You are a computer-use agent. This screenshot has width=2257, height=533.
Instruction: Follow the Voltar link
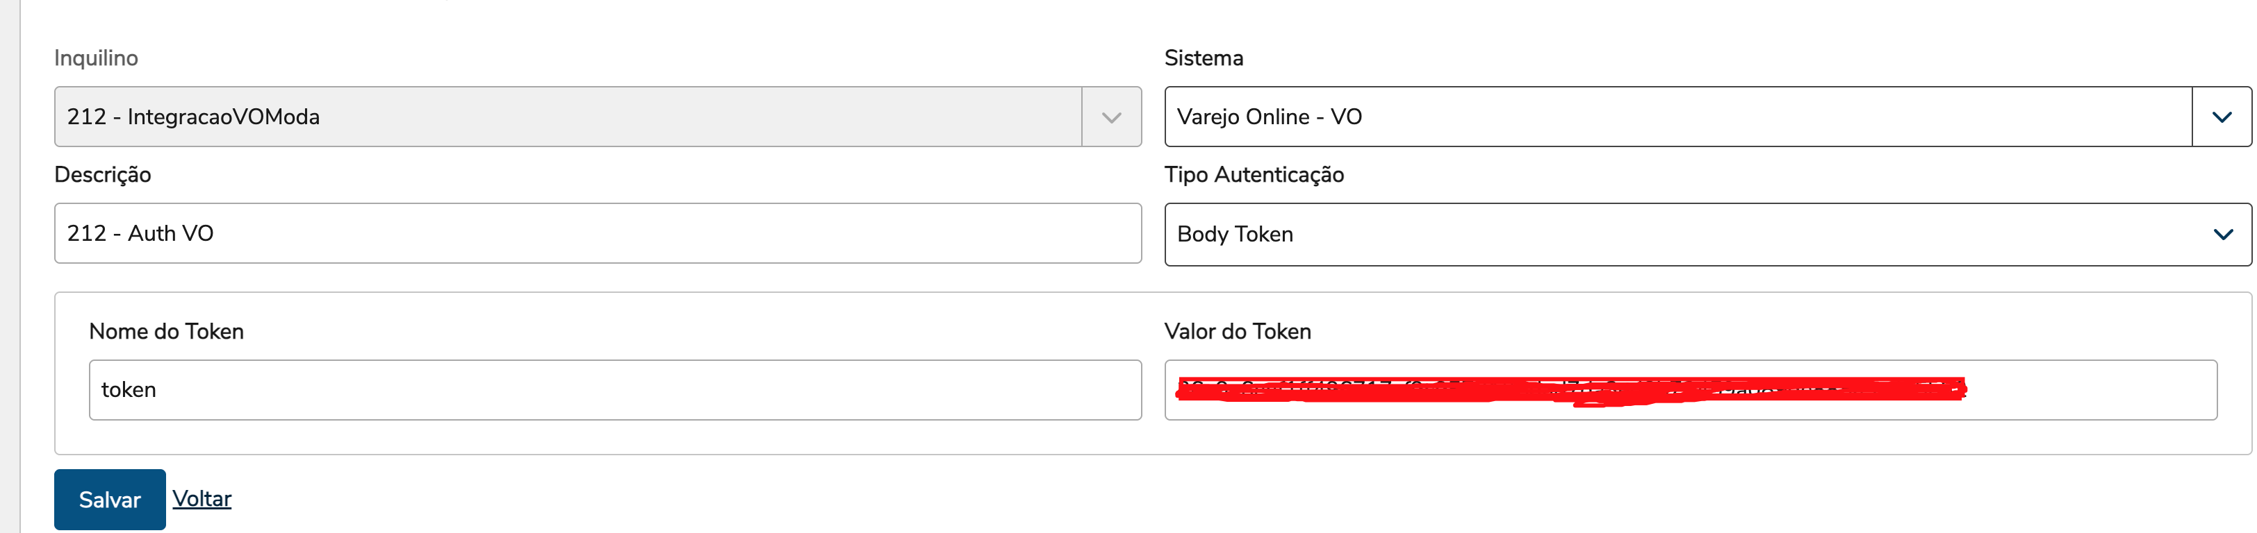[202, 499]
